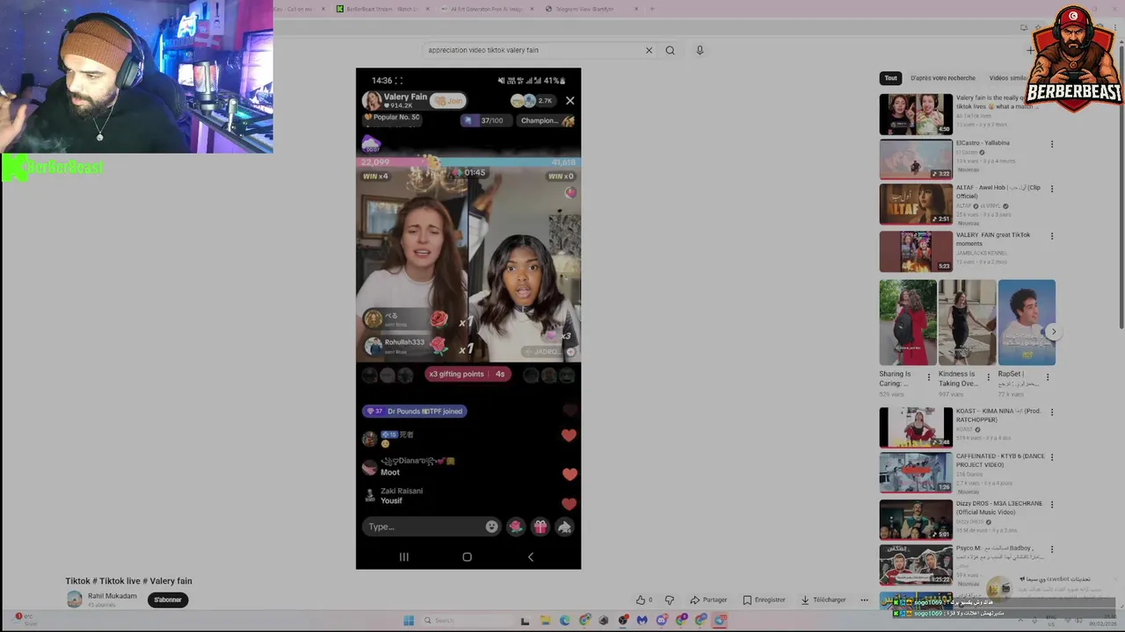This screenshot has width=1125, height=632.
Task: Open the 'Valery fain is the really' suggested video thumbnail
Action: pos(916,114)
